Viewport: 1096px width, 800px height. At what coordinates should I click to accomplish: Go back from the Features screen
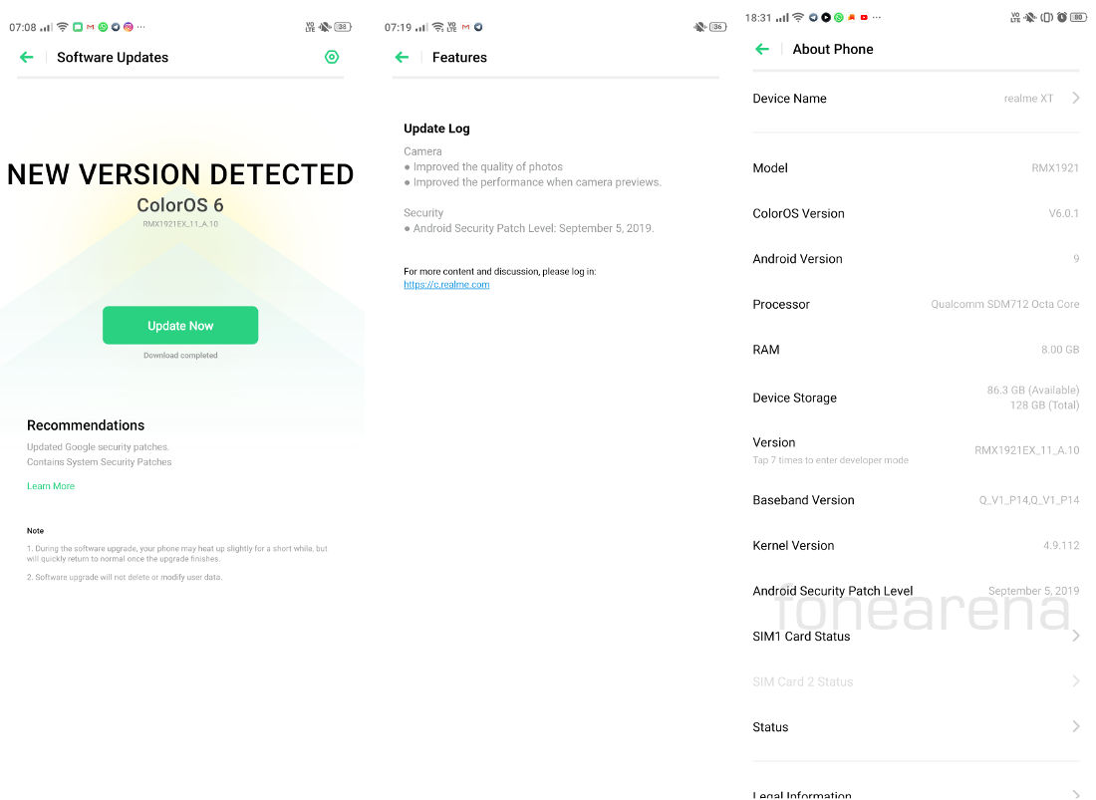pos(402,58)
